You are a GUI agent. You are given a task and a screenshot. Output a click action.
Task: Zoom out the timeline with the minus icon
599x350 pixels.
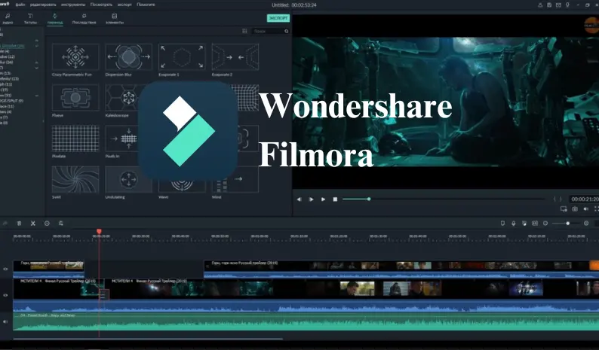coord(545,224)
